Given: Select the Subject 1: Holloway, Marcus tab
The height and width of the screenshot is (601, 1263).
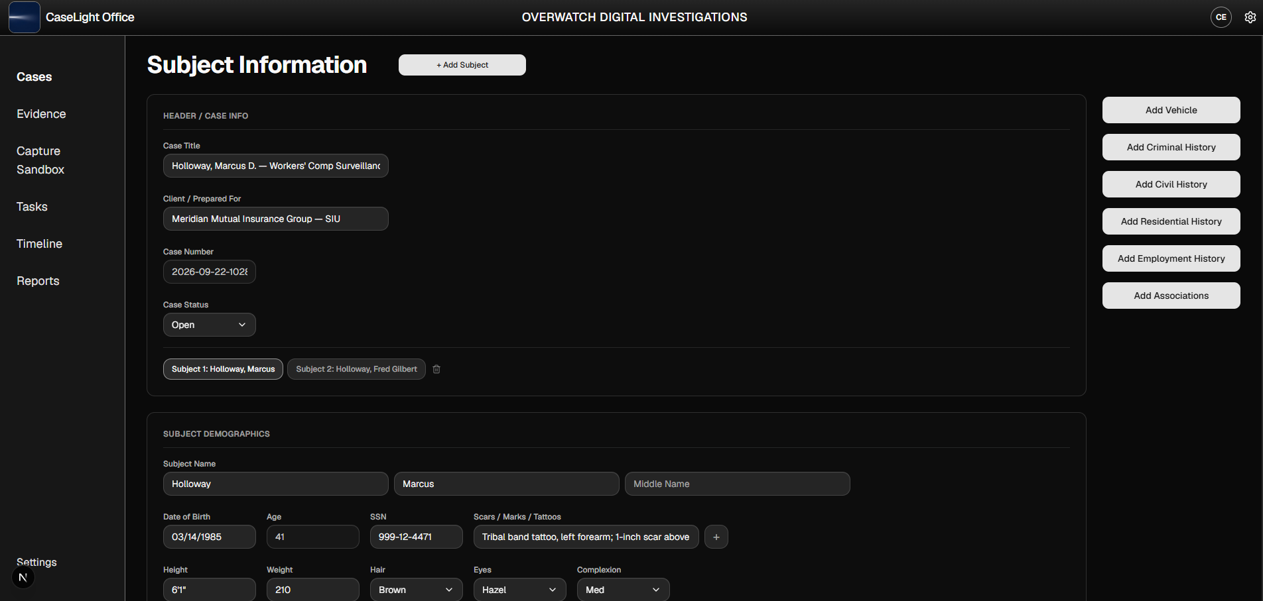Looking at the screenshot, I should [223, 369].
